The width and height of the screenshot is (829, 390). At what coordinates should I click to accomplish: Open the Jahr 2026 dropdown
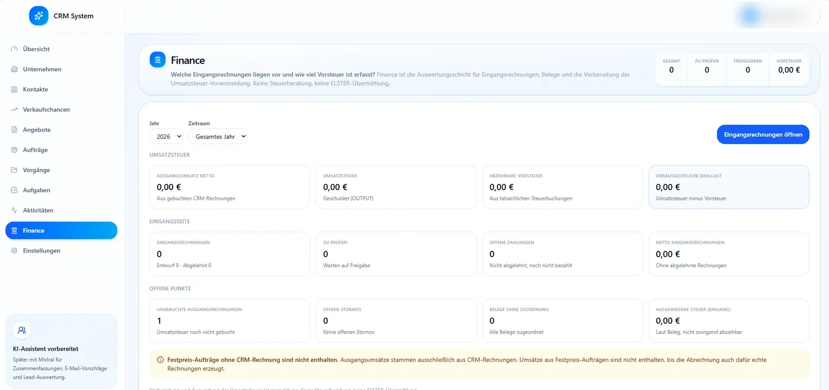166,136
